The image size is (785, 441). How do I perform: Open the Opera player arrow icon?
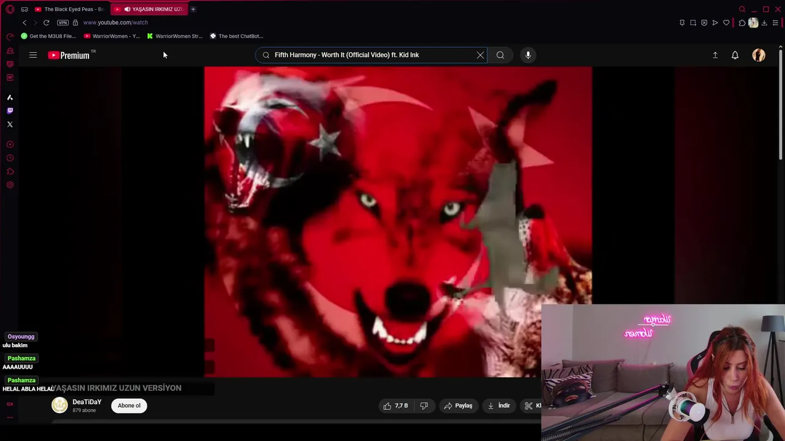715,23
